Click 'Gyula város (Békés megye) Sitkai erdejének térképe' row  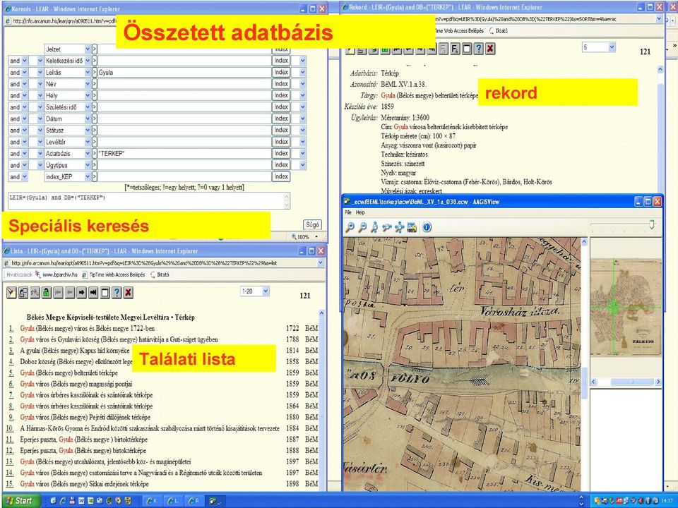pyautogui.click(x=84, y=484)
